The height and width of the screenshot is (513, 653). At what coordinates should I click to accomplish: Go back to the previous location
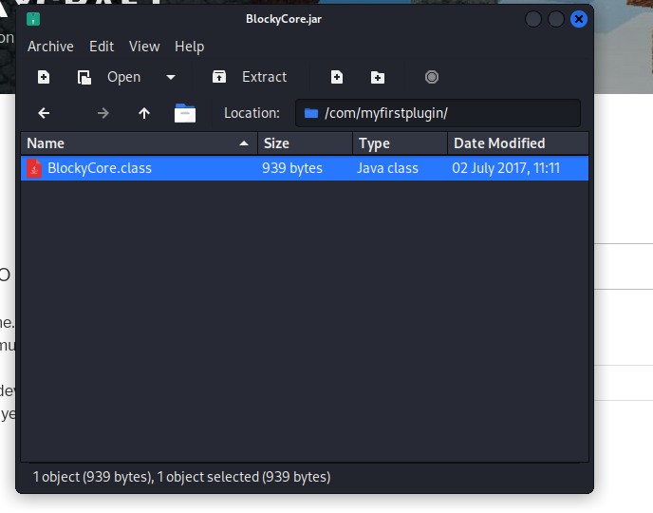pyautogui.click(x=44, y=113)
